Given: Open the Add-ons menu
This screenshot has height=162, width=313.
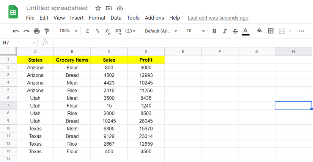Looking at the screenshot, I should pyautogui.click(x=154, y=18).
